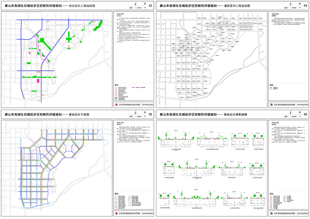The width and height of the screenshot is (310, 219).
Task: Click the red institute logo on sheet 44
Action: click(272, 105)
